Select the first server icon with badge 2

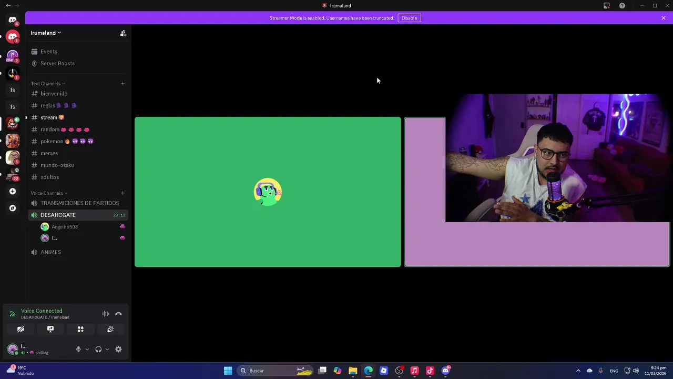13,55
